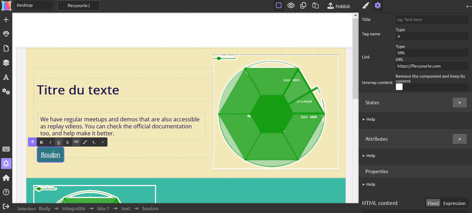The width and height of the screenshot is (472, 213).
Task: Switch to the style paintbrush tab
Action: pyautogui.click(x=365, y=6)
